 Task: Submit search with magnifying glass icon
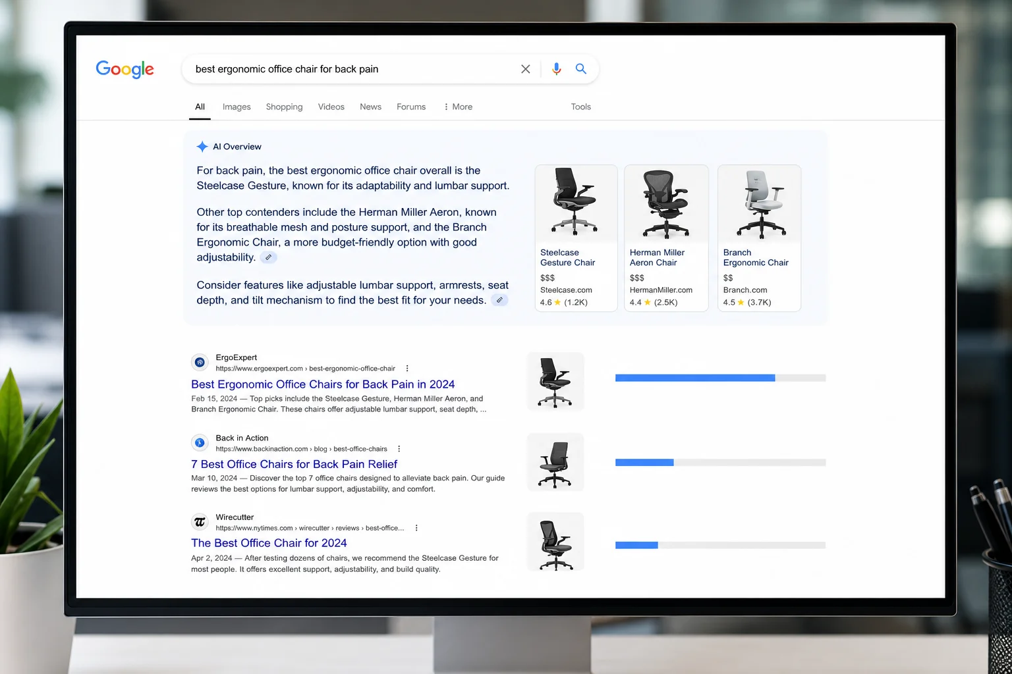[581, 68]
